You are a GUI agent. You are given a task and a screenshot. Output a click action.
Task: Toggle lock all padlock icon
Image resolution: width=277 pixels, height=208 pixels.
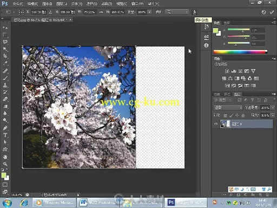243,115
